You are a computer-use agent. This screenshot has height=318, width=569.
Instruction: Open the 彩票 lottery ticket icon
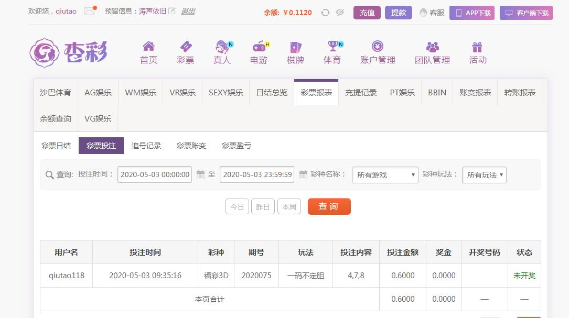click(x=186, y=47)
